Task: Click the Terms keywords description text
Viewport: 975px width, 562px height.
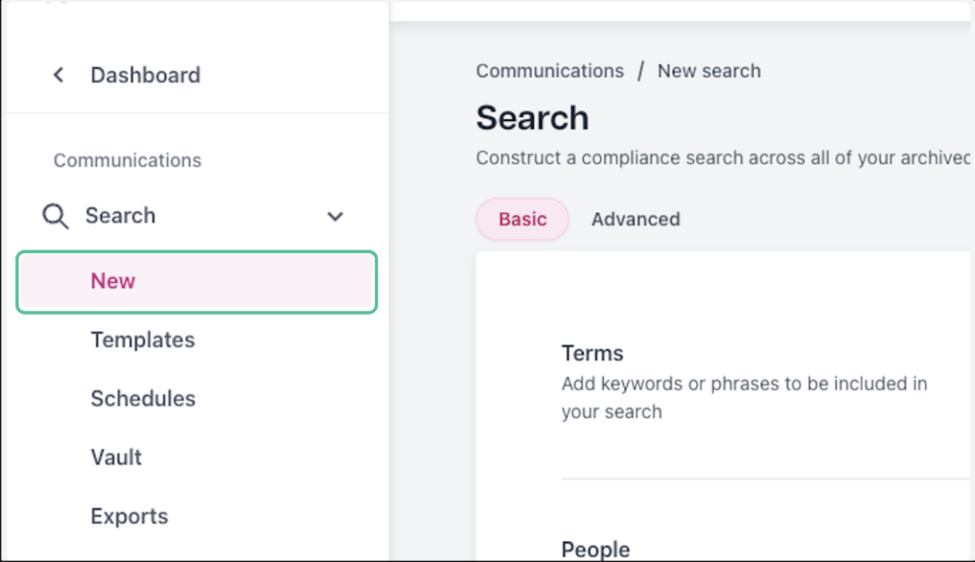Action: [x=744, y=397]
